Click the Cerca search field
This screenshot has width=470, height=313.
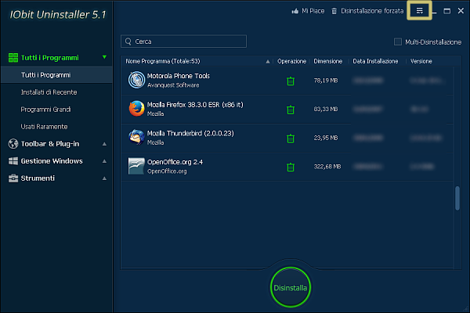(x=183, y=41)
